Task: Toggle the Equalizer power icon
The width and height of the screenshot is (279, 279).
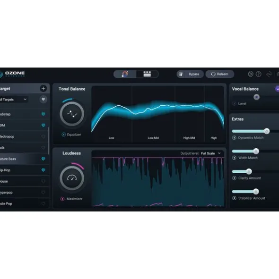Action: pos(63,135)
